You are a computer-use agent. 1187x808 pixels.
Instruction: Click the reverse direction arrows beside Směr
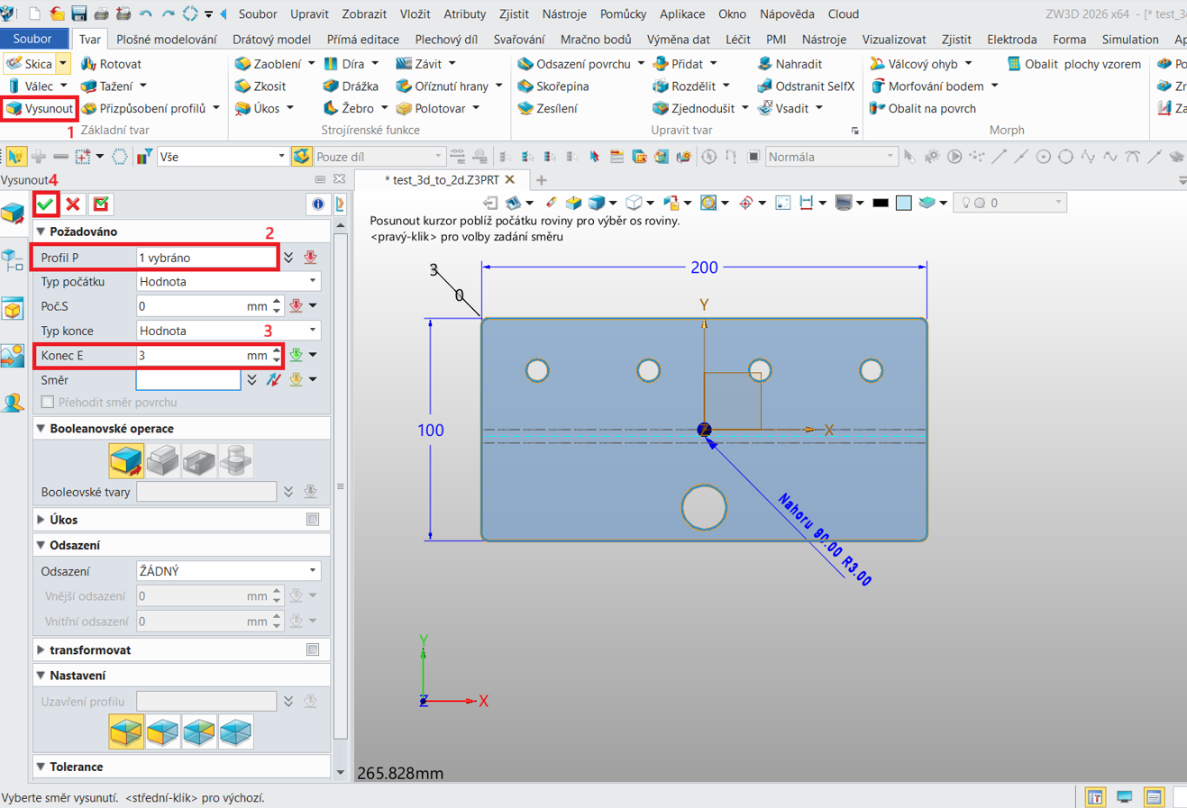click(273, 380)
